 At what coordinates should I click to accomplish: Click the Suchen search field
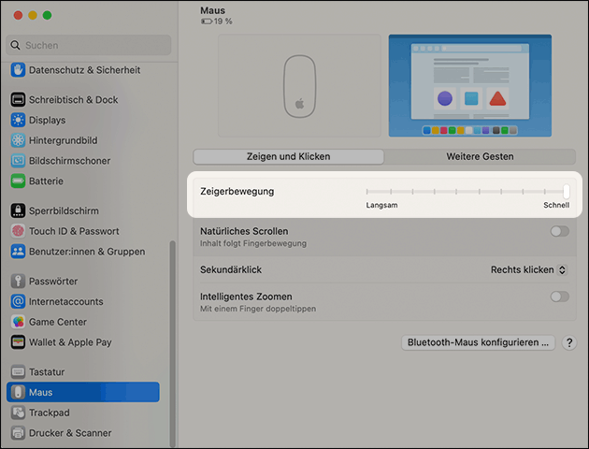point(90,45)
